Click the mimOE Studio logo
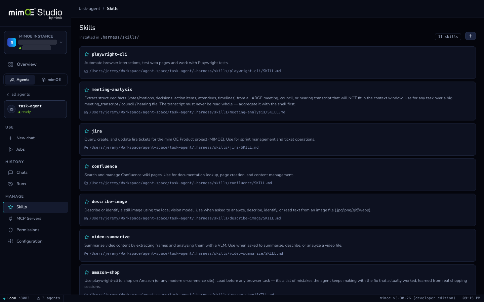 pyautogui.click(x=35, y=13)
